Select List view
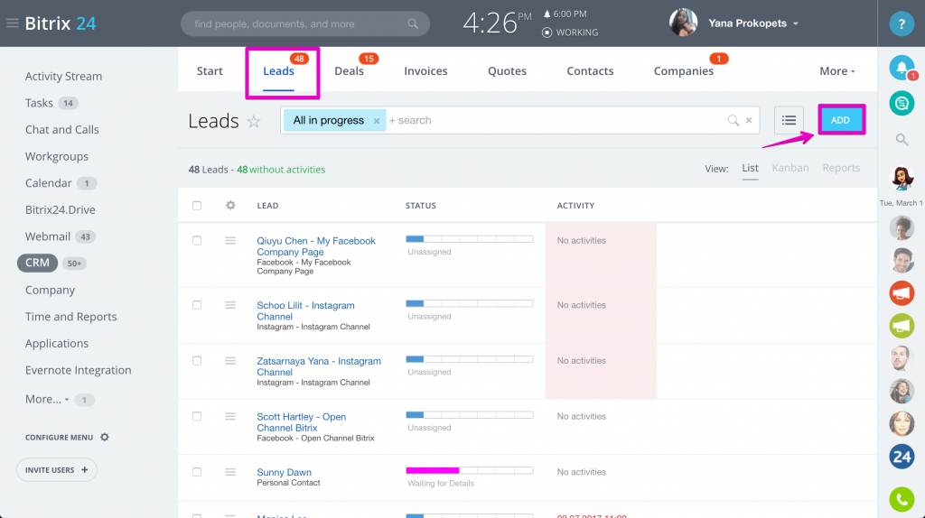 coord(750,168)
